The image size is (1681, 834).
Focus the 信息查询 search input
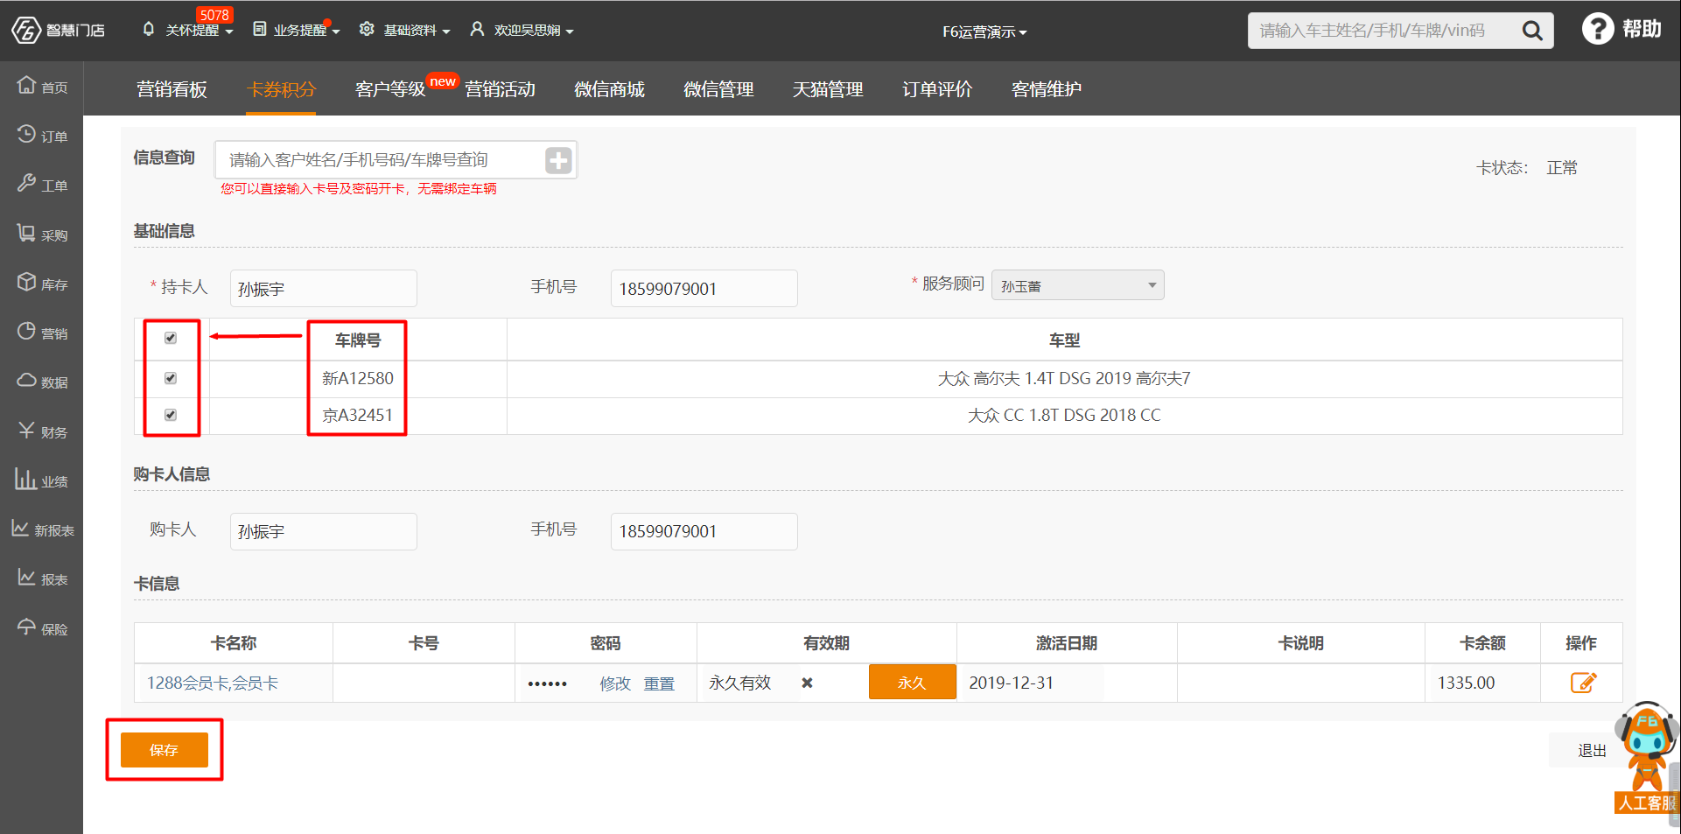point(381,160)
